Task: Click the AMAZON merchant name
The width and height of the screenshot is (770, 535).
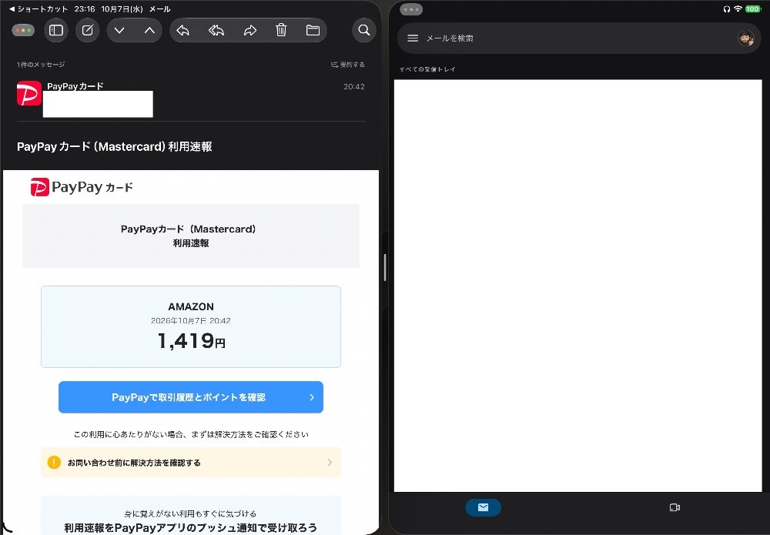Action: point(191,307)
